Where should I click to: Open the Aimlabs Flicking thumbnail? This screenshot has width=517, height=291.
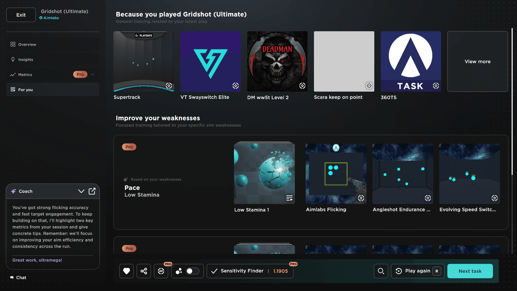coord(336,174)
